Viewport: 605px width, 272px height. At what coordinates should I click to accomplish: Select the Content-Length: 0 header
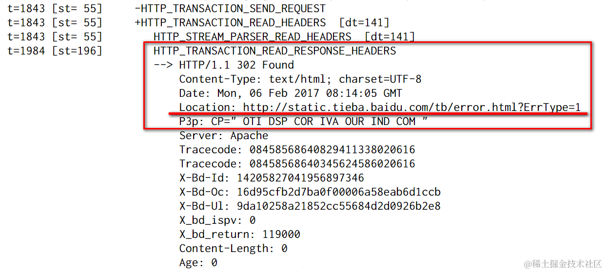click(233, 249)
